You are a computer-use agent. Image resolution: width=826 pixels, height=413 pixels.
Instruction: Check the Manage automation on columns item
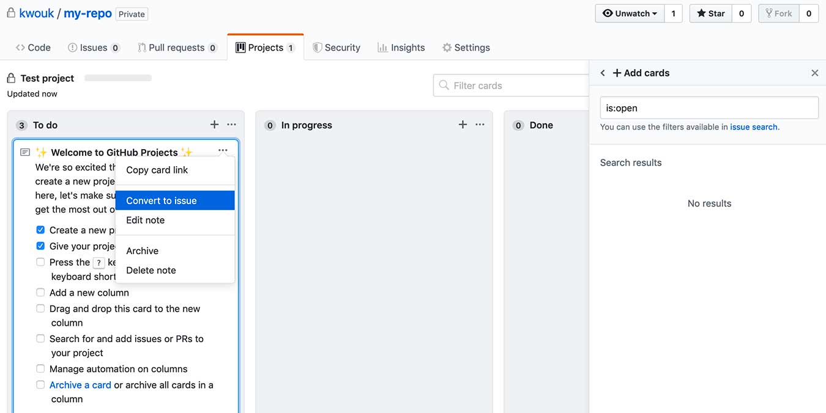(40, 369)
